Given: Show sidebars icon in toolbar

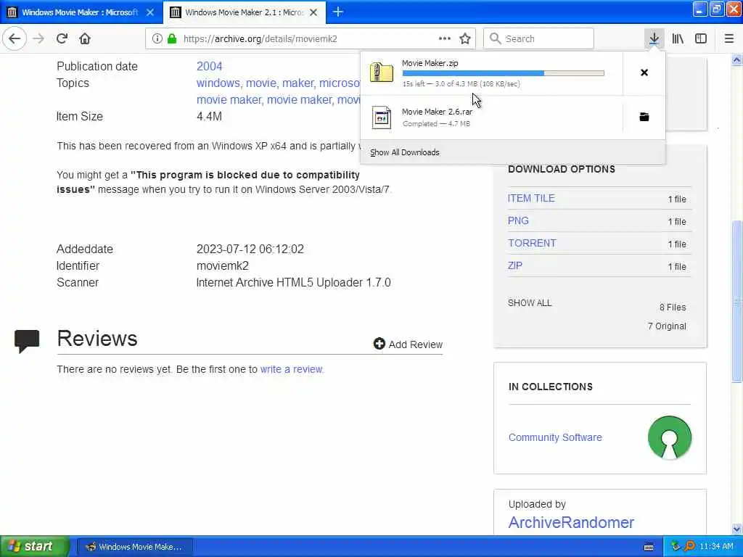Looking at the screenshot, I should pos(701,39).
